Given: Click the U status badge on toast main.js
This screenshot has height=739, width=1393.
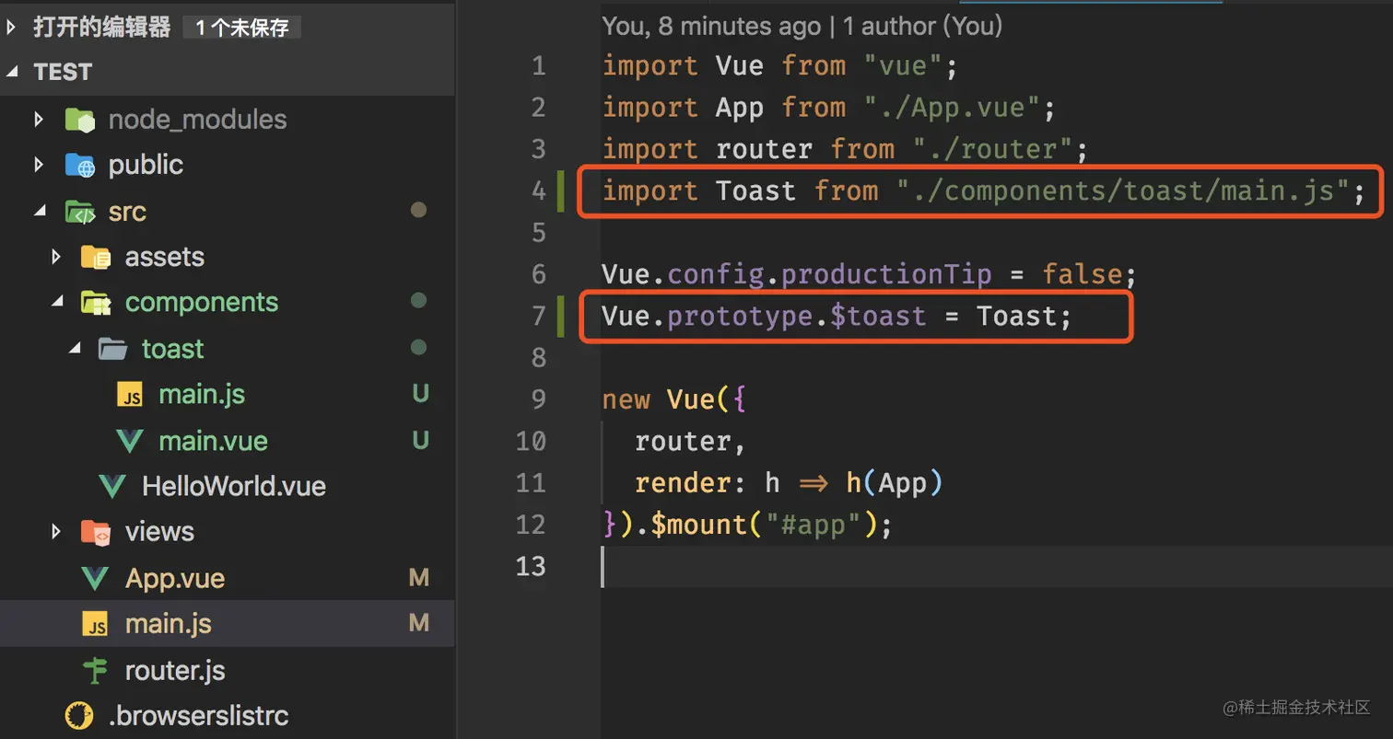Looking at the screenshot, I should click(420, 395).
